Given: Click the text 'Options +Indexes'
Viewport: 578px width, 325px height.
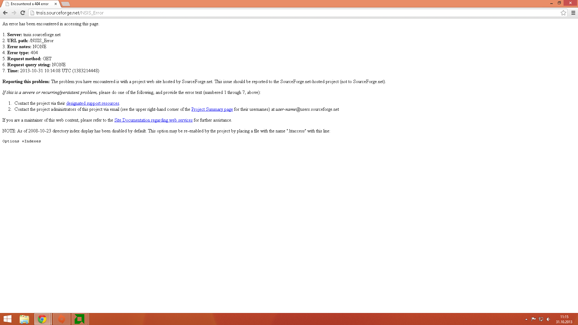Looking at the screenshot, I should [22, 141].
